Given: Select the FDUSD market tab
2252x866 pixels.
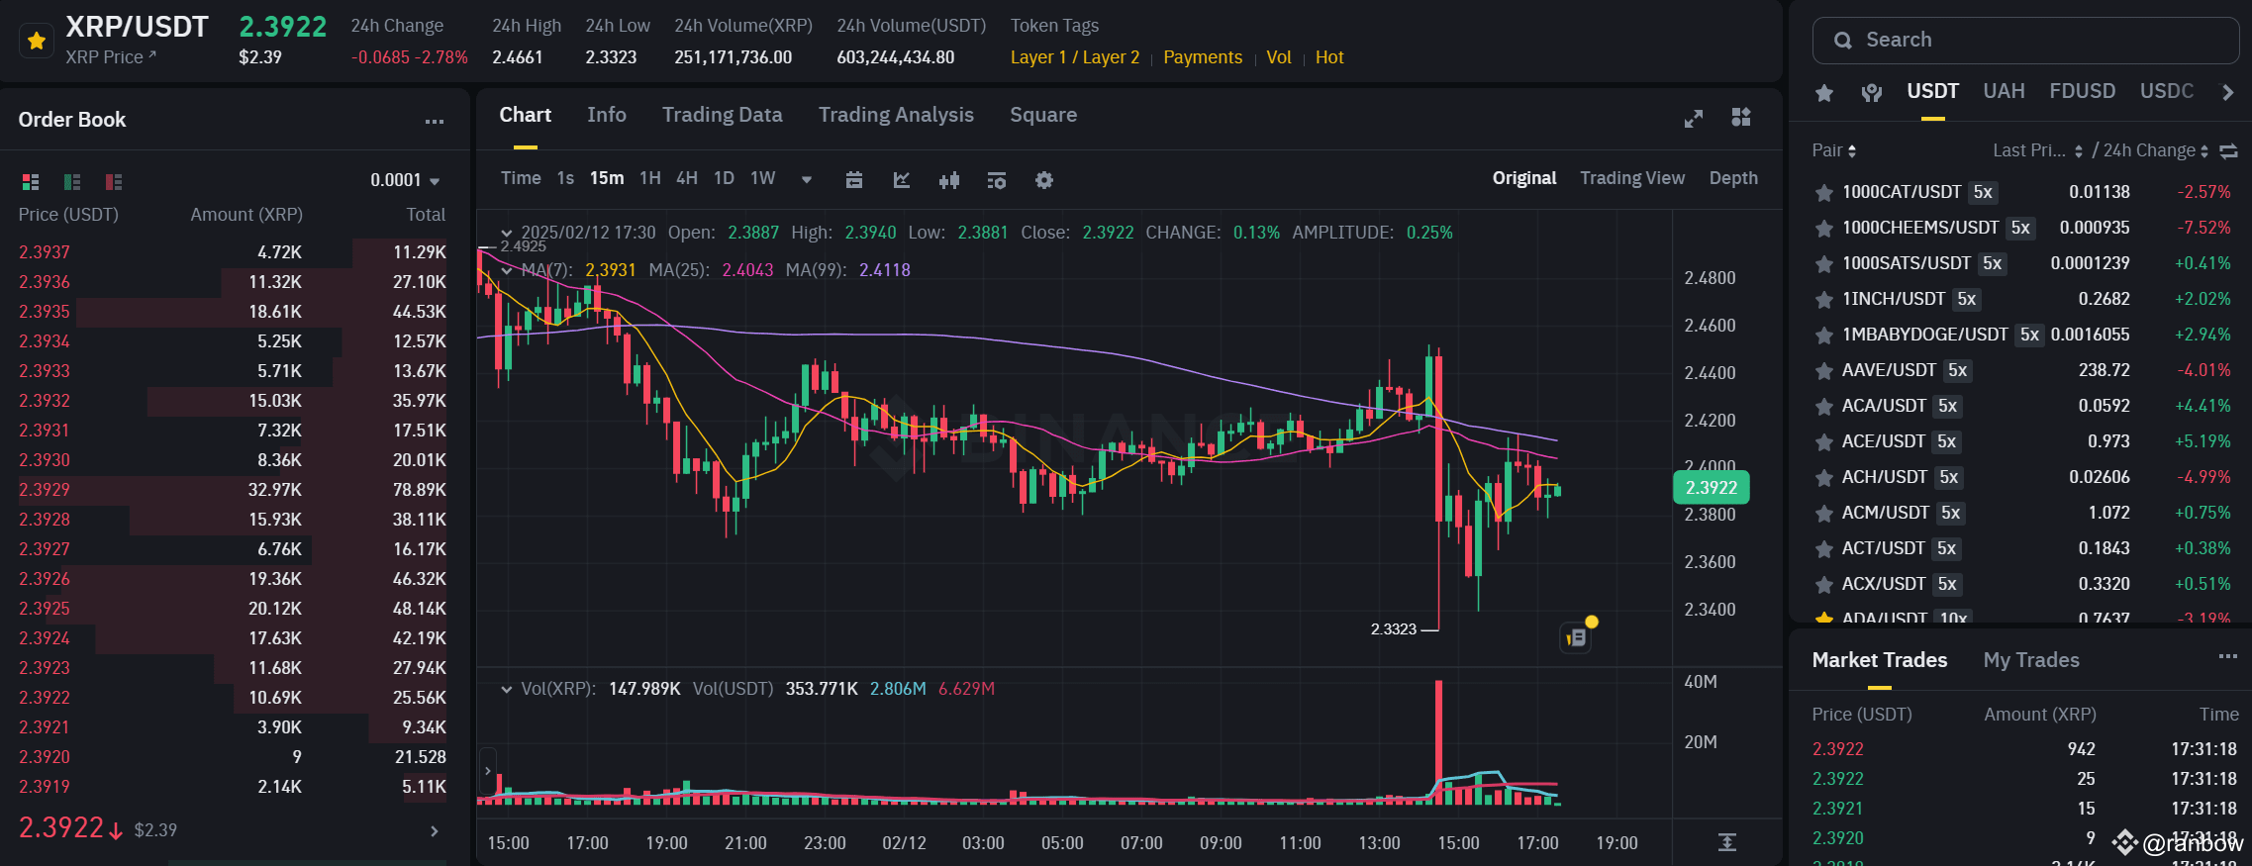Looking at the screenshot, I should [2083, 91].
